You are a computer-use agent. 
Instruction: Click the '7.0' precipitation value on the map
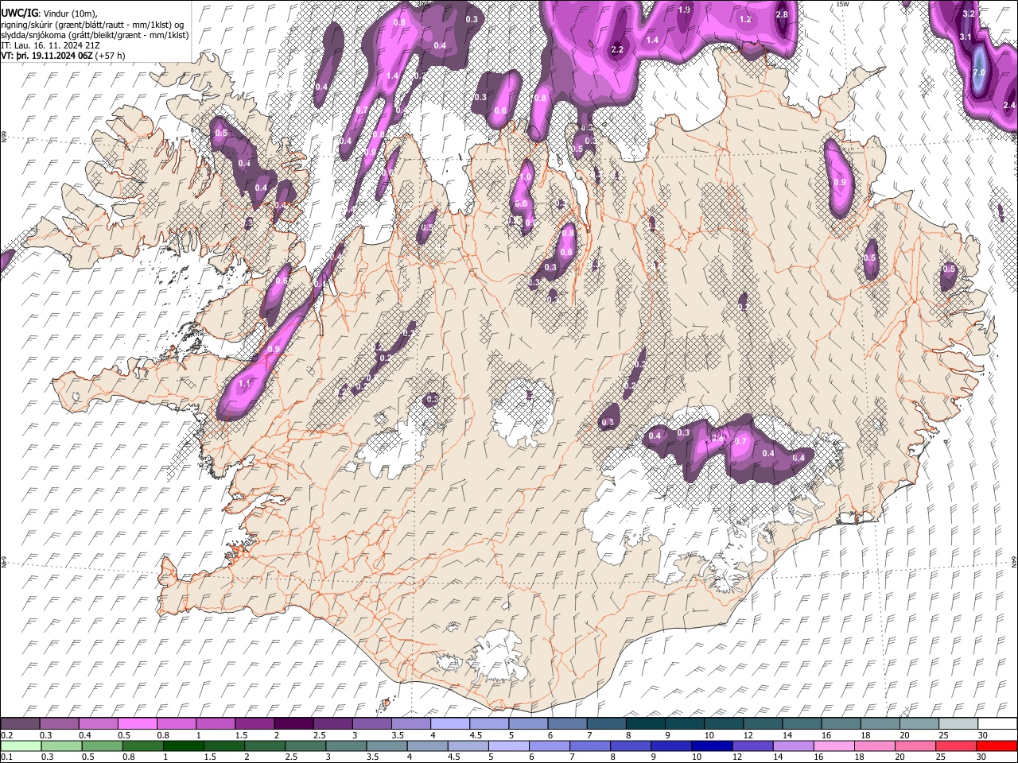[x=978, y=72]
